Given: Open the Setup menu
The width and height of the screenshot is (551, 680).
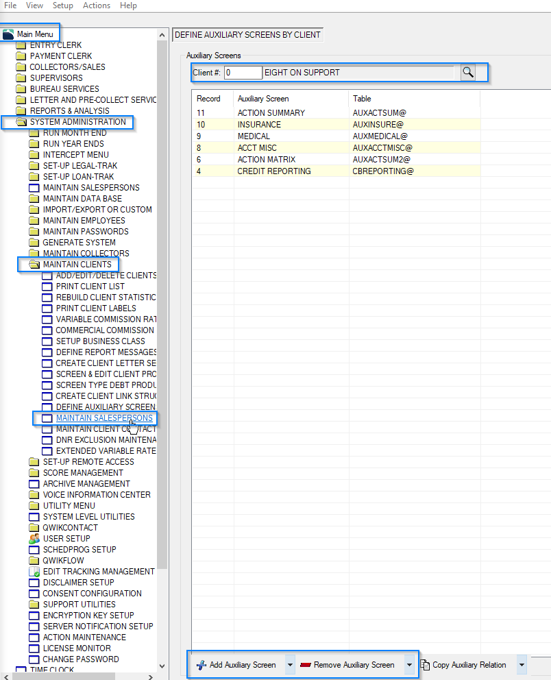Looking at the screenshot, I should 63,5.
